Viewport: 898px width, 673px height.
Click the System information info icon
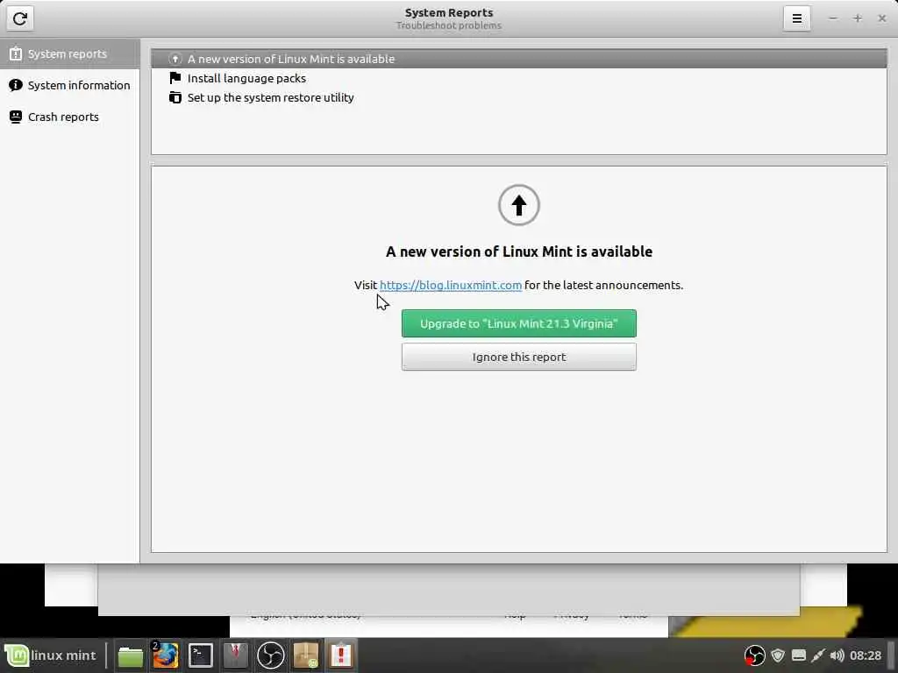coord(16,85)
